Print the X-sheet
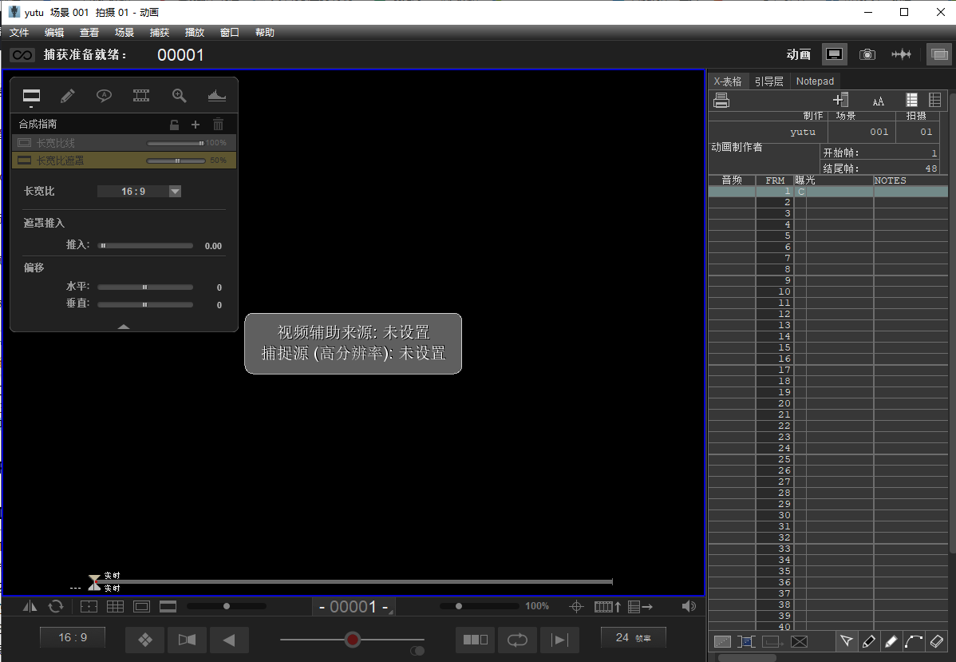956x662 pixels. tap(722, 100)
